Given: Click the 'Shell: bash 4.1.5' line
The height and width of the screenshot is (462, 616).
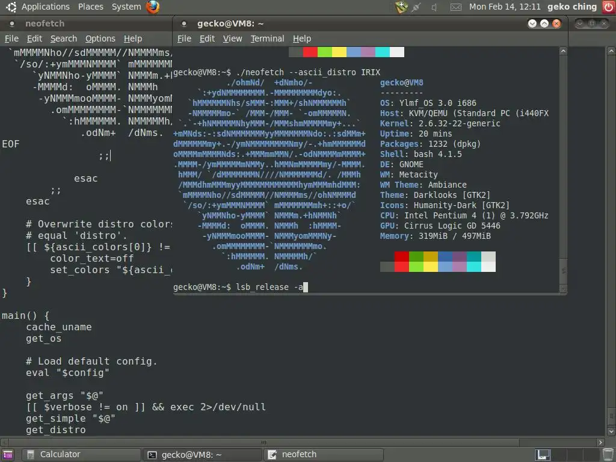Looking at the screenshot, I should (420, 154).
